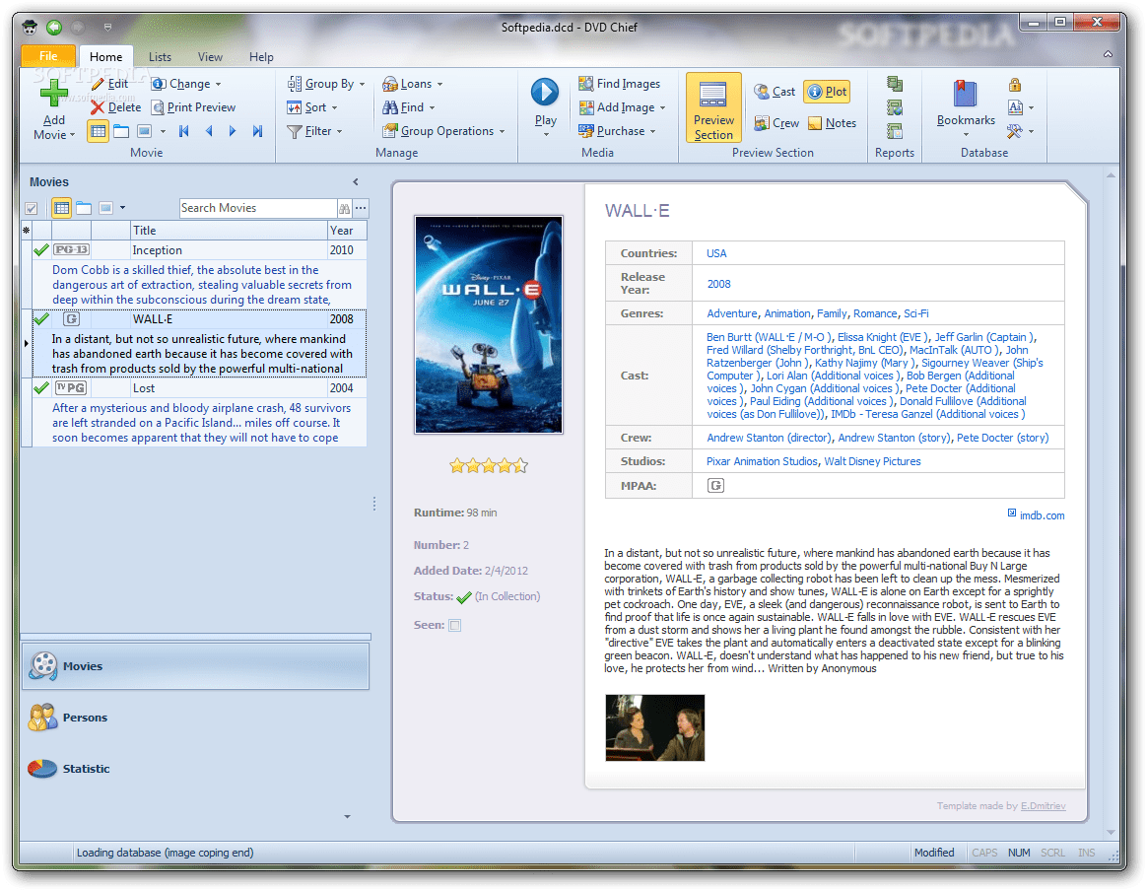Click the Add Movie green plus icon
Screen dimensions: 1147x891
(x=54, y=94)
